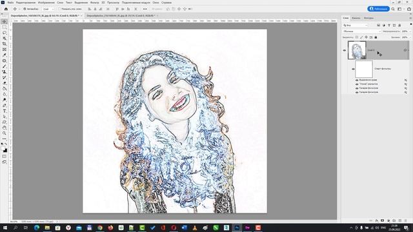413x232 pixels.
Task: Collapse smart filters list on Слой 0
Action: tap(408, 50)
